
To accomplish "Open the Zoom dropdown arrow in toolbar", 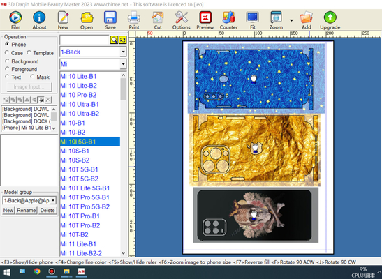I will pos(291,20).
